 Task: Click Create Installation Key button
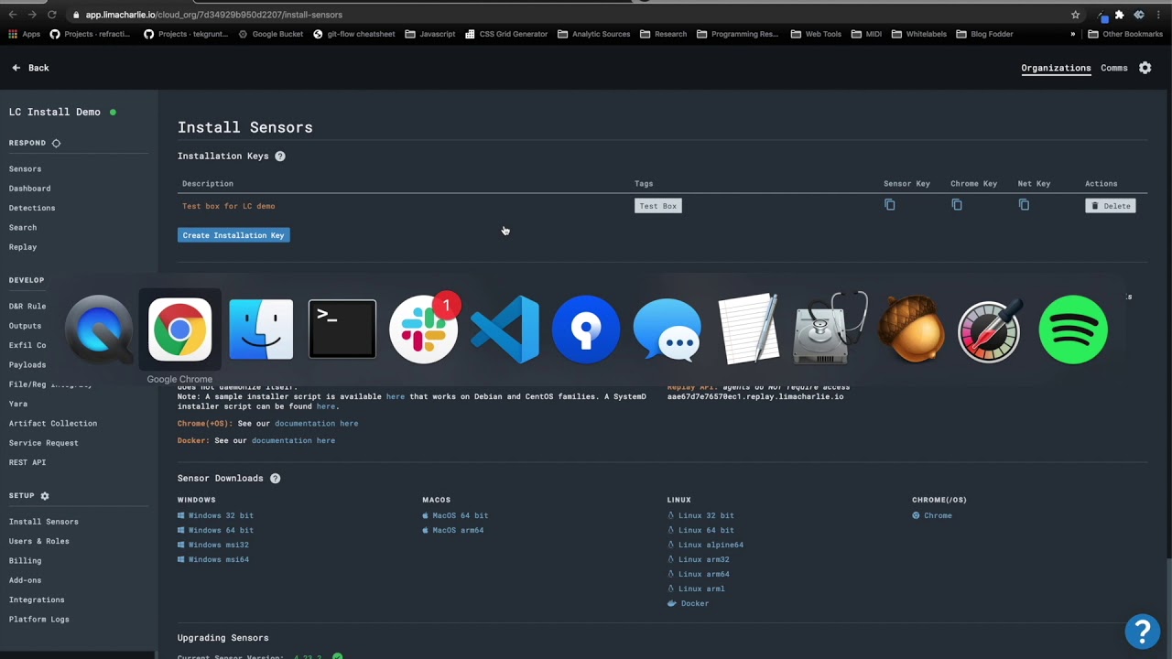(233, 235)
